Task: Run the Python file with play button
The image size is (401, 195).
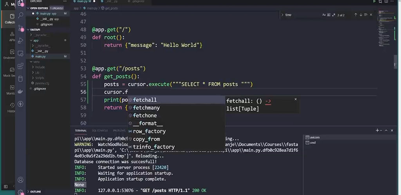Action: [374, 1]
